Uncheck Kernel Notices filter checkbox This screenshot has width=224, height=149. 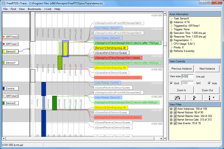click(175, 113)
